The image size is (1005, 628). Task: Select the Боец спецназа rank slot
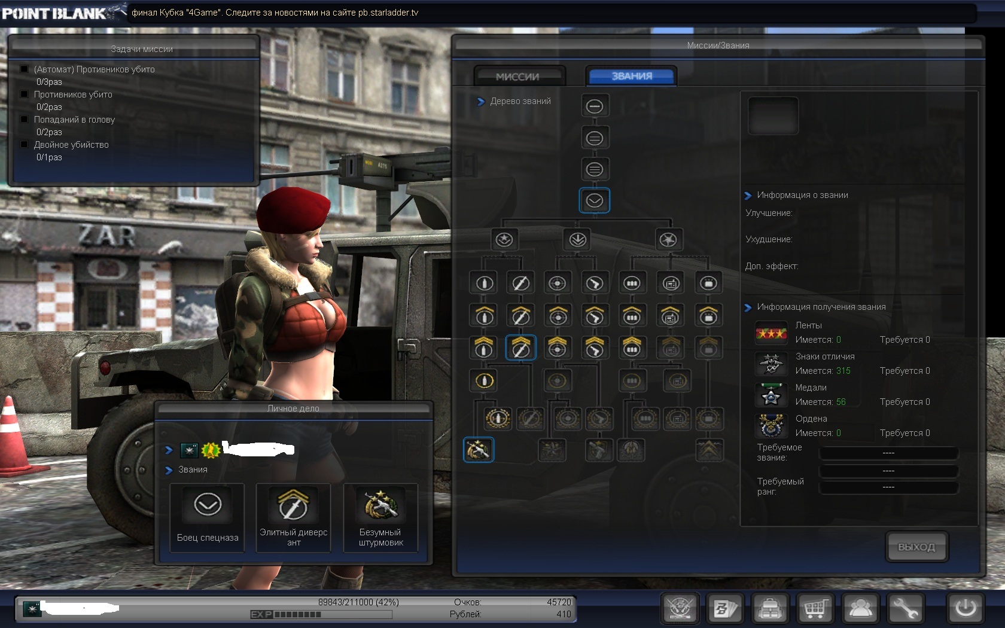coord(208,518)
